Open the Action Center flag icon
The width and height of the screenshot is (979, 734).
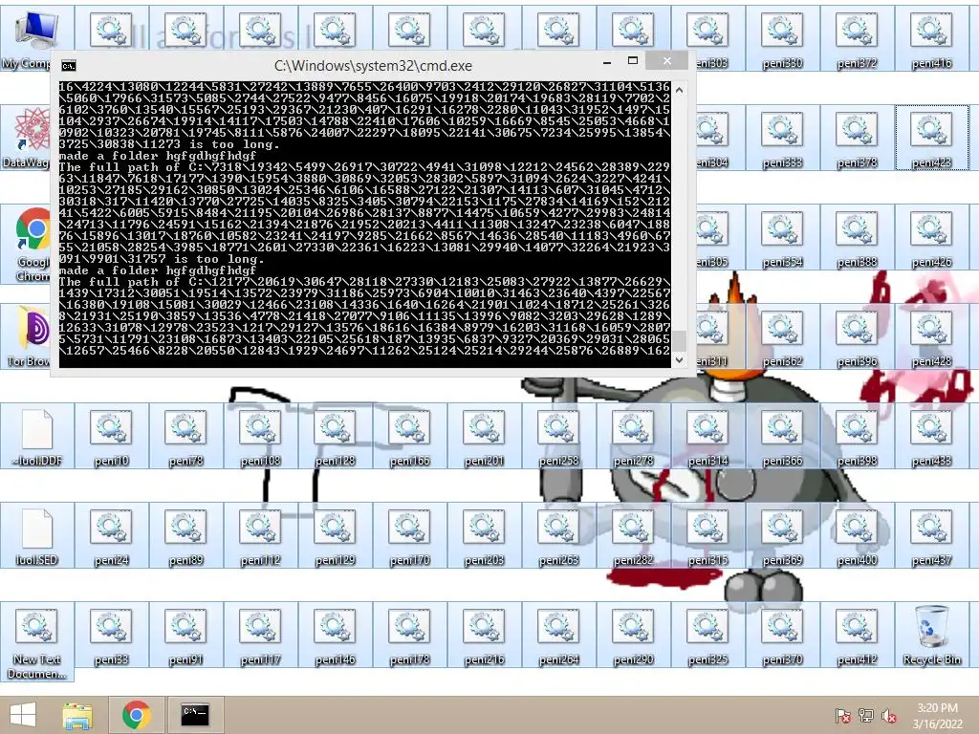coord(843,716)
